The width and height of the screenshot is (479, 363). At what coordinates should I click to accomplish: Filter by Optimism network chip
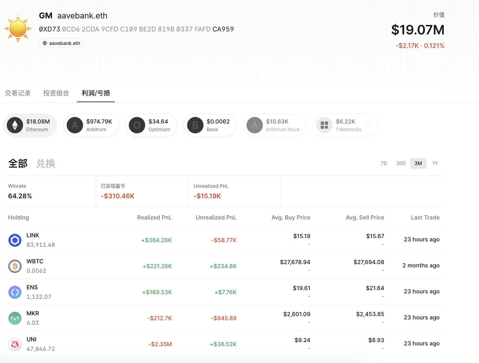(x=151, y=125)
